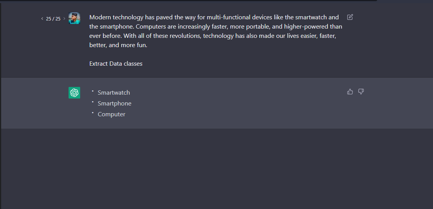
Task: Click the thumbs down icon
Action: [361, 92]
